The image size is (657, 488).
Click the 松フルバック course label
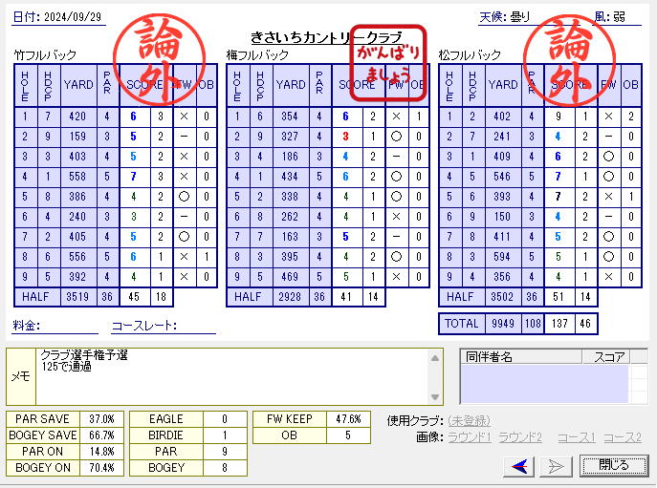tap(470, 54)
